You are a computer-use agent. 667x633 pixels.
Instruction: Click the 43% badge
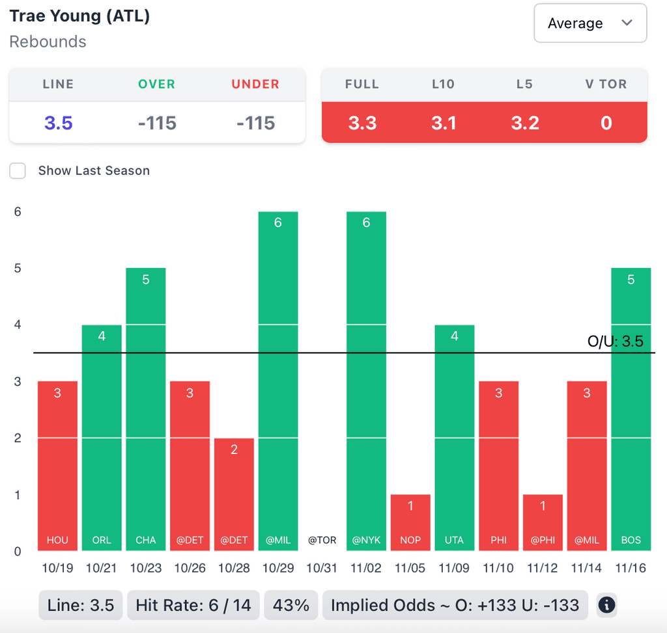tap(291, 605)
